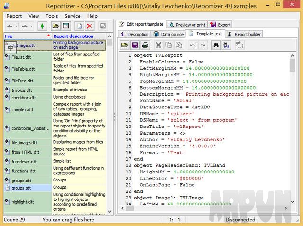This screenshot has width=303, height=226.
Task: Open folder icon in left toolbar
Action: click(x=55, y=26)
